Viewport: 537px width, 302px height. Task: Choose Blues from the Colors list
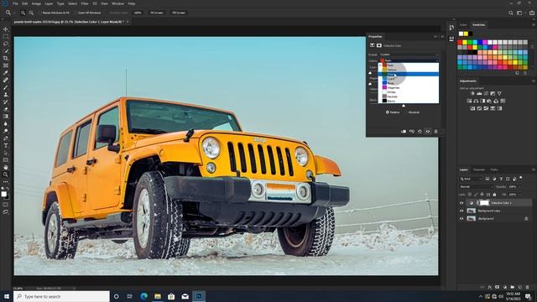pos(409,83)
